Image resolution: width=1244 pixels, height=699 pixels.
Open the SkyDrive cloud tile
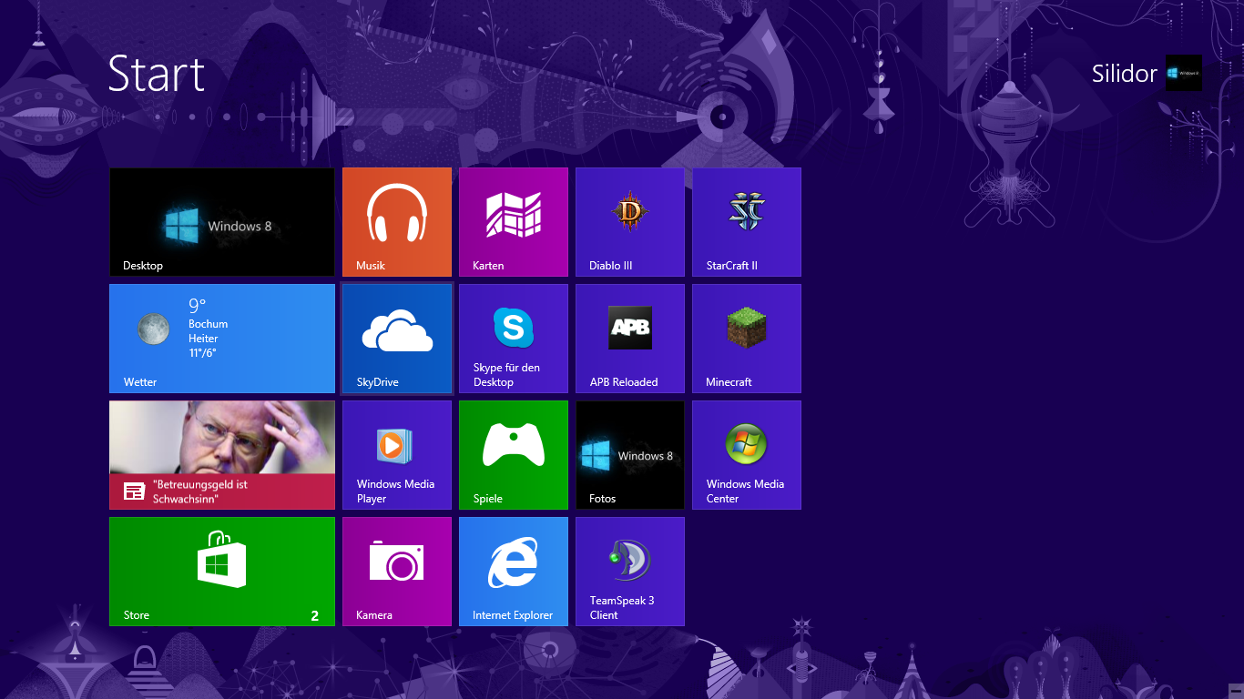(397, 338)
